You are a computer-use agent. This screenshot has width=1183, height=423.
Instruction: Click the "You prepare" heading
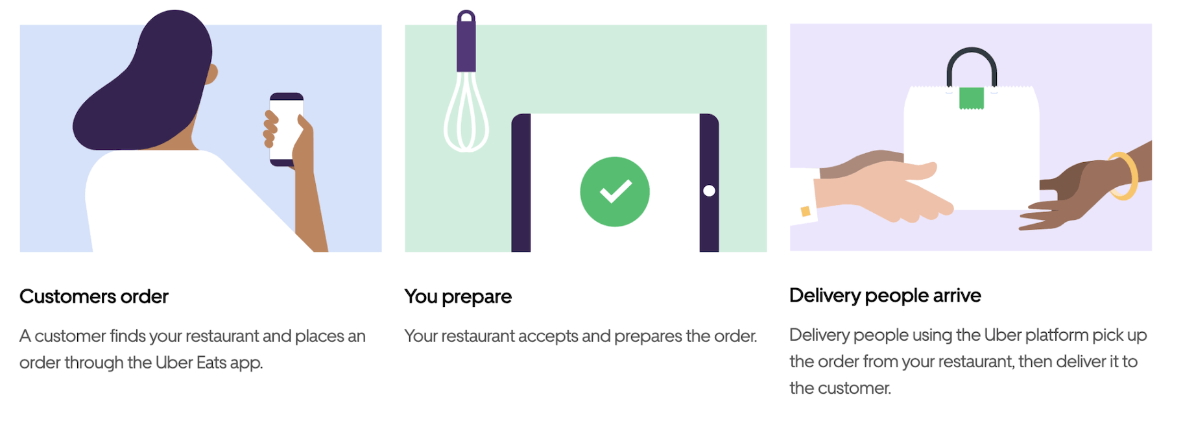458,296
